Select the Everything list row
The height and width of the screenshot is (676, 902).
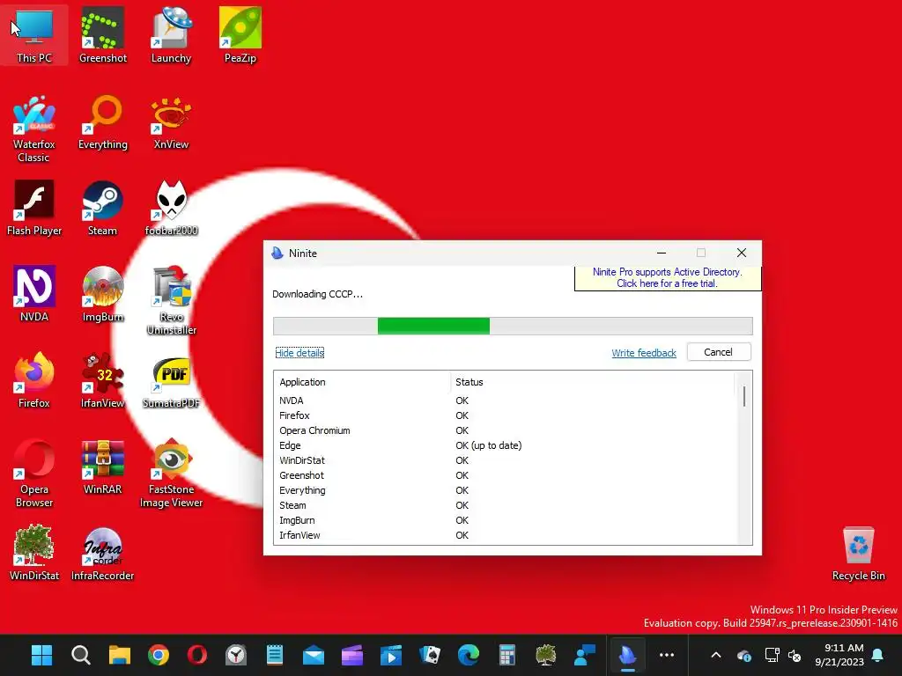point(506,490)
